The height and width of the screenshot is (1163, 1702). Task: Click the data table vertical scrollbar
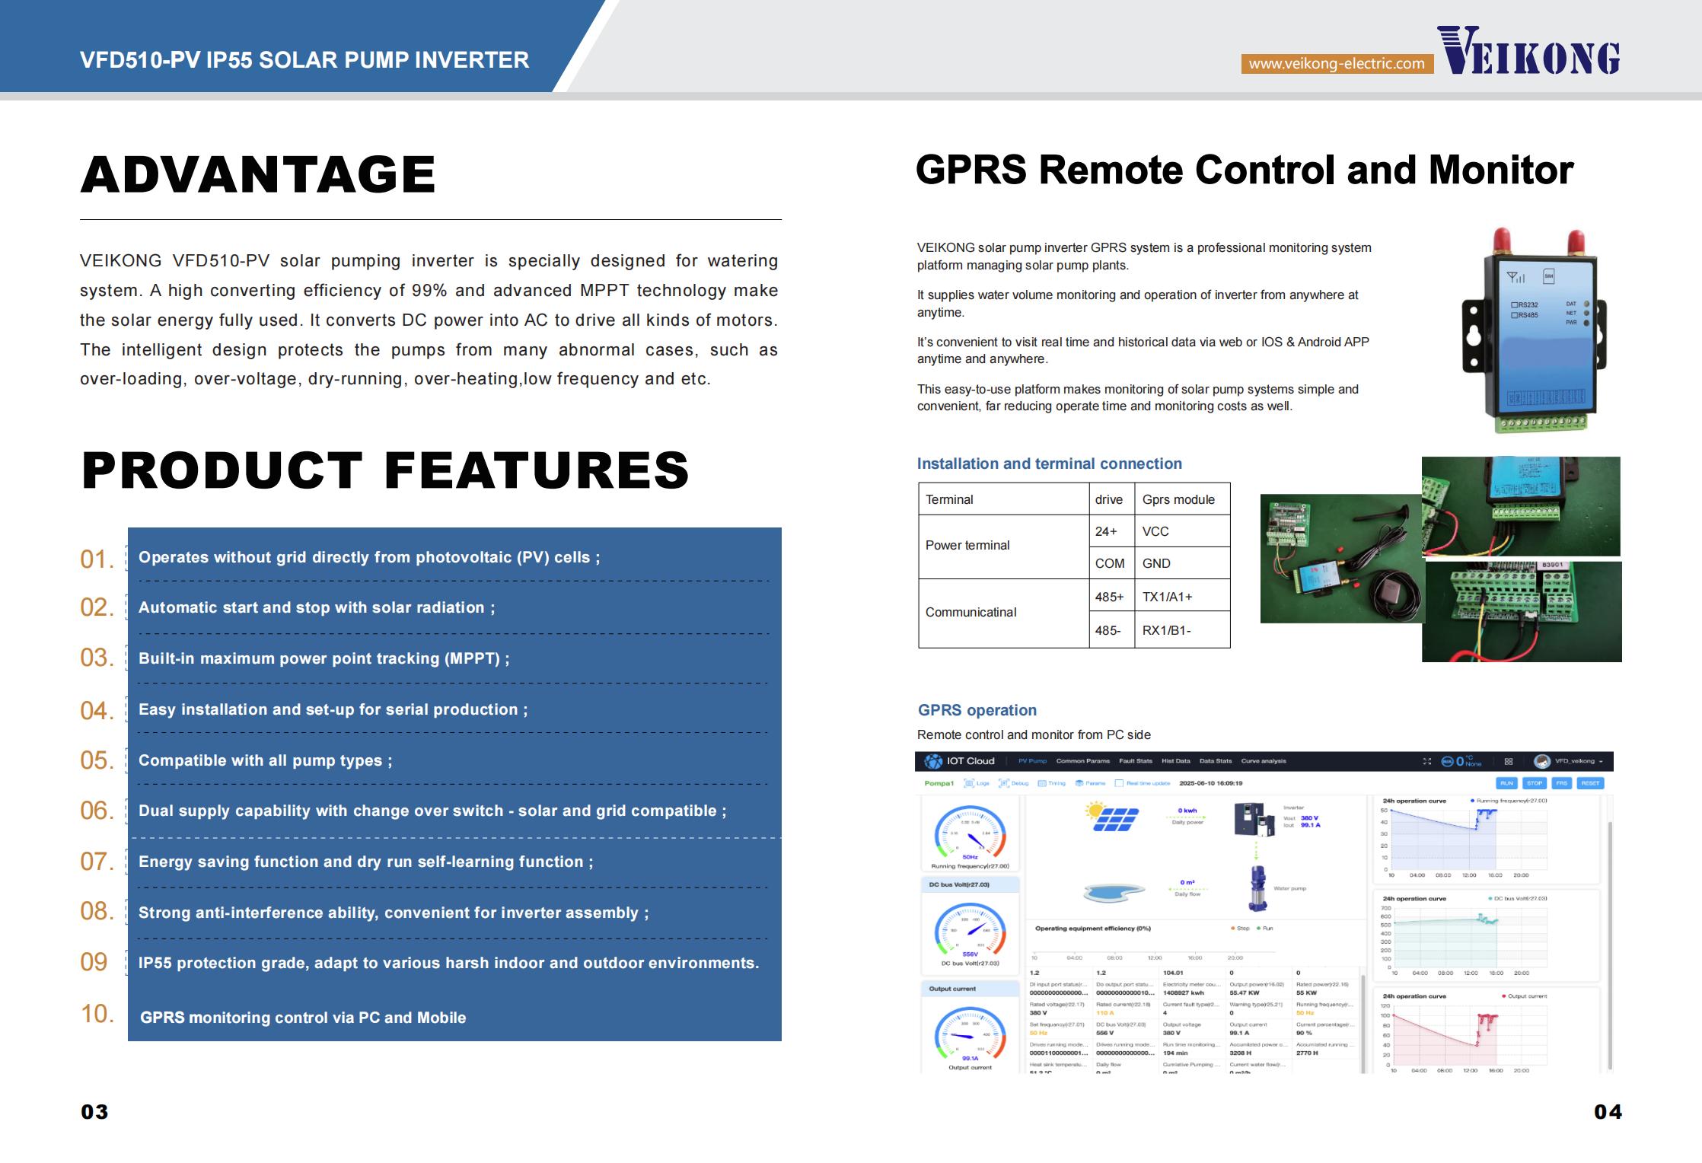(x=1363, y=1024)
